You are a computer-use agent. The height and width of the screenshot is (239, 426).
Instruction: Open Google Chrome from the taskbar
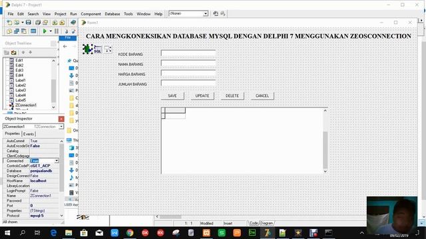[130, 233]
